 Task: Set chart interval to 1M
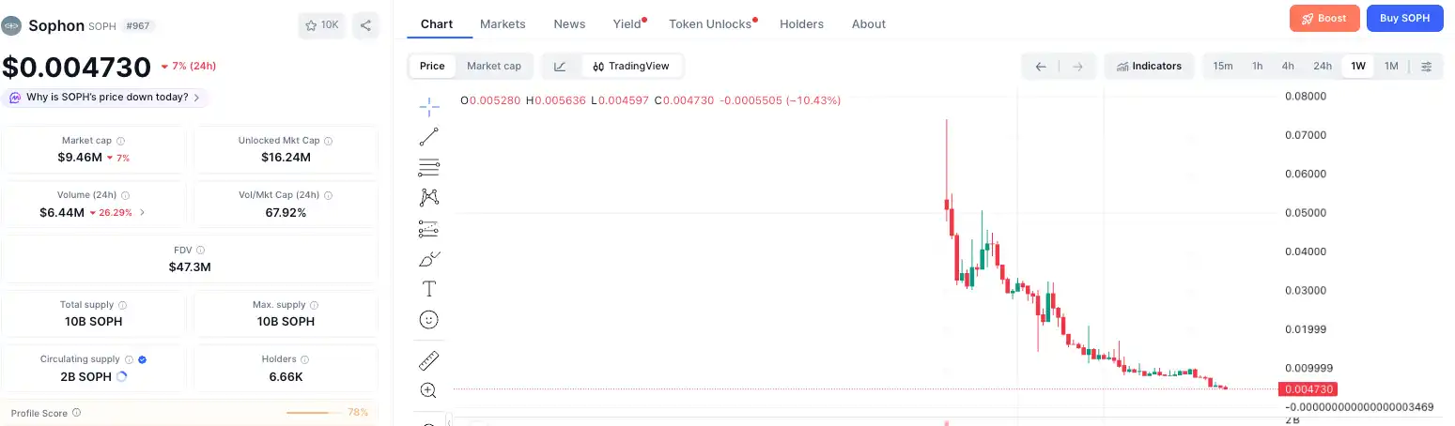(1391, 66)
